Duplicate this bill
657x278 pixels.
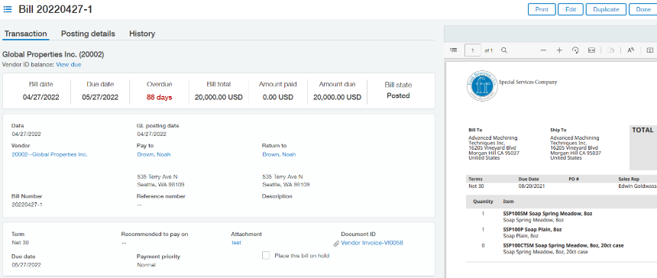coord(606,9)
